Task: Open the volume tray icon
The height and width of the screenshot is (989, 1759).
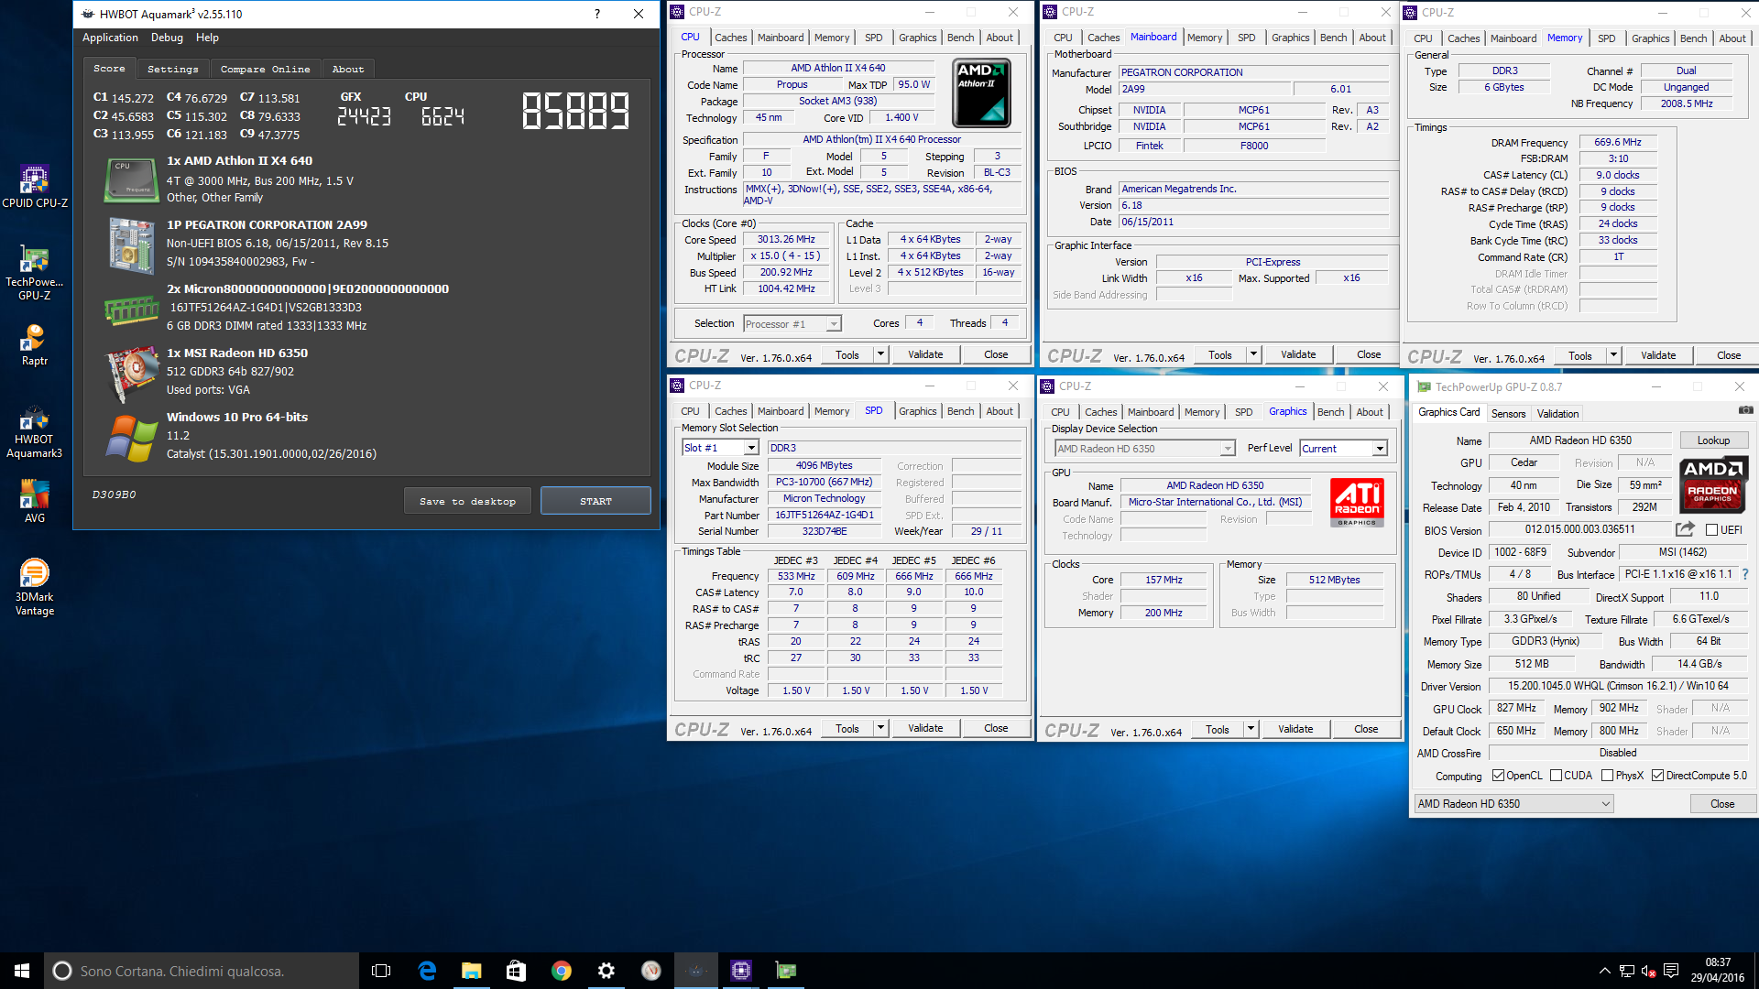Action: point(1647,971)
